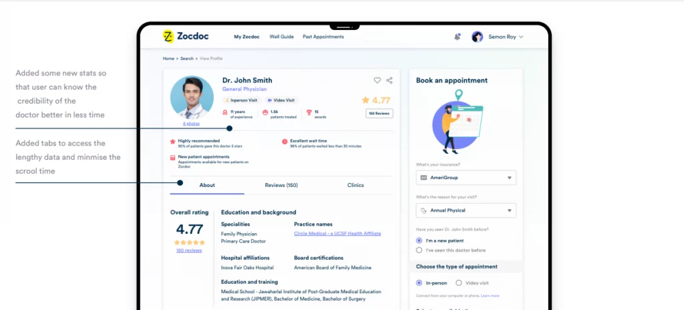Click the awards trophy icon
684x310 pixels.
pyautogui.click(x=309, y=113)
